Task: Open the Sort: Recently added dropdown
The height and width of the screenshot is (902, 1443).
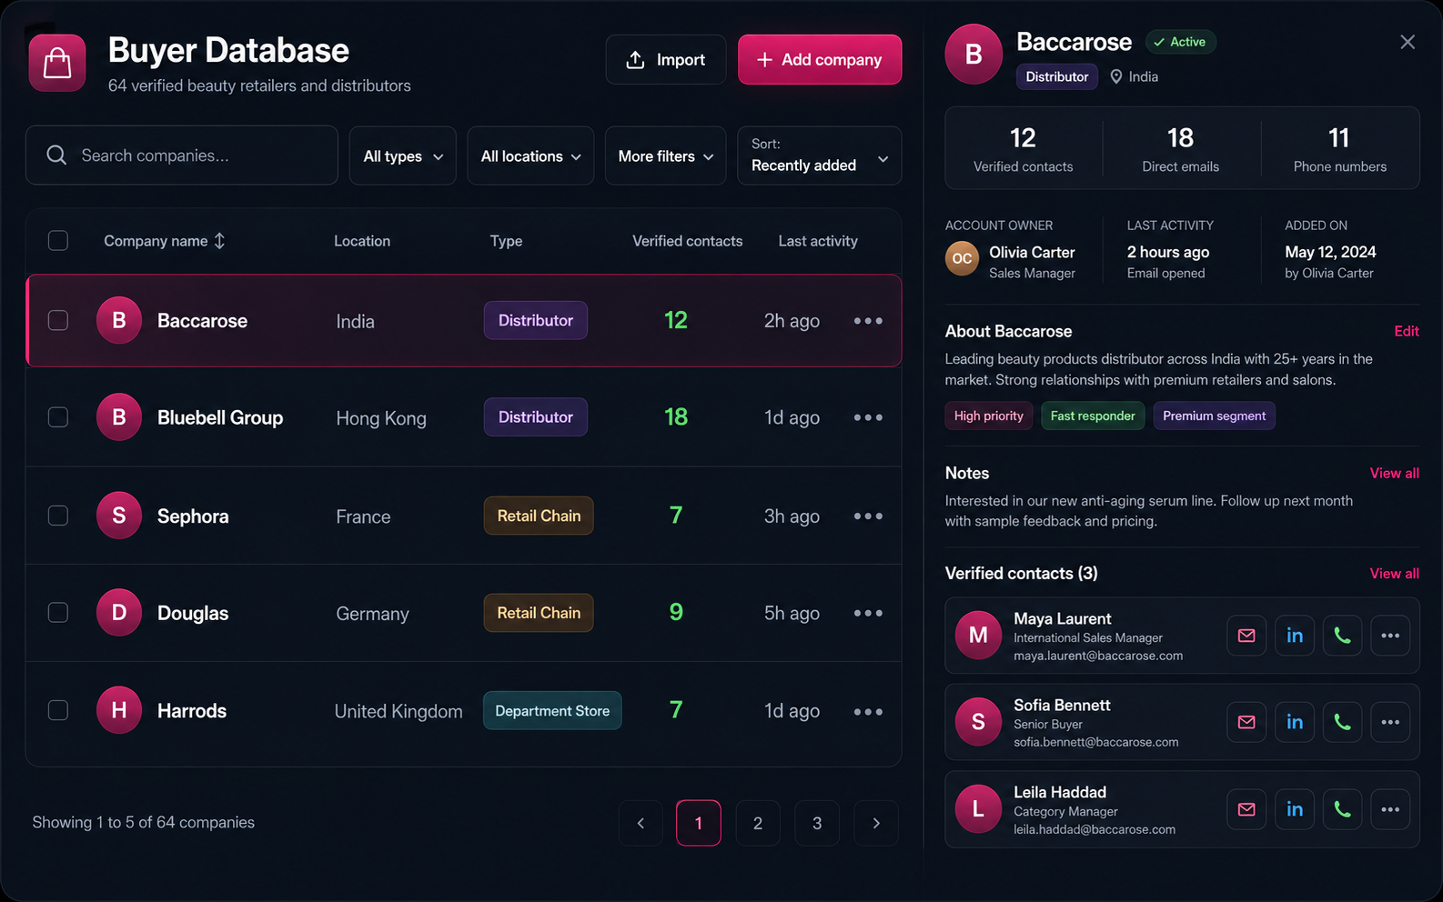Action: point(819,155)
